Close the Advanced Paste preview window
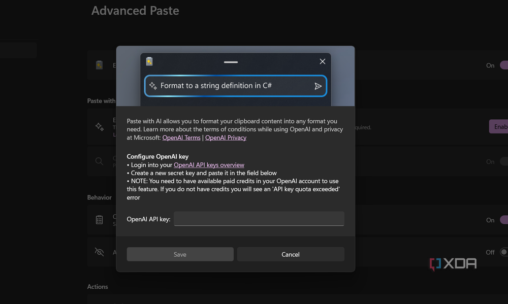The width and height of the screenshot is (508, 304). coord(323,61)
